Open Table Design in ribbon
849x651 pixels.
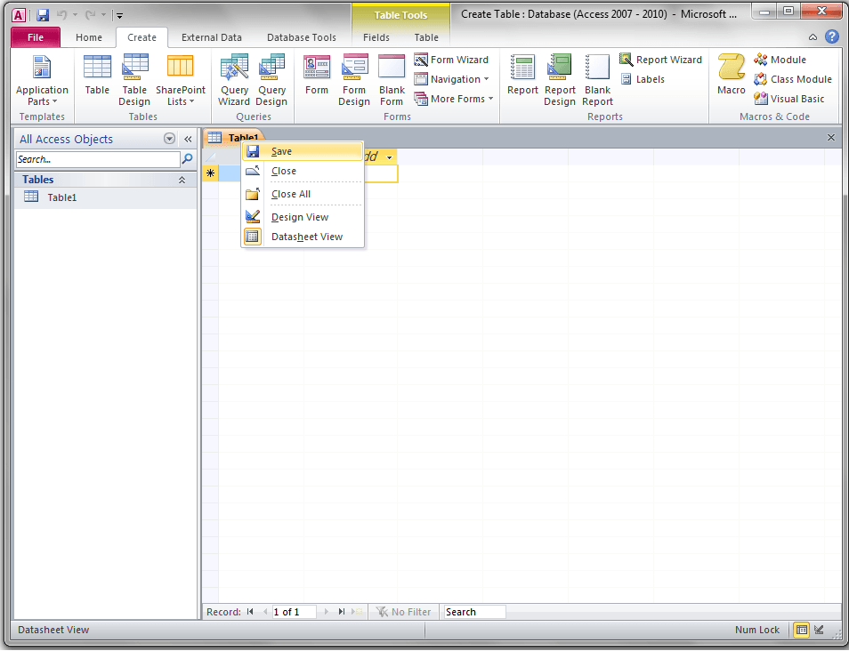[134, 81]
